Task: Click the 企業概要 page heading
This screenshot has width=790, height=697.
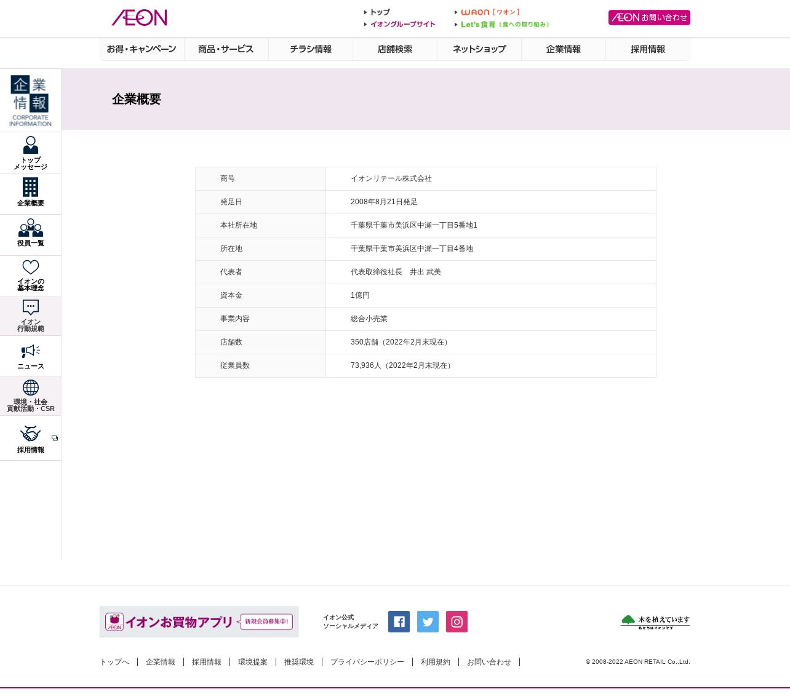Action: point(137,99)
